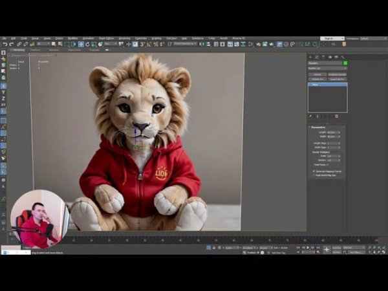
Task: Click the Mirror tool icon
Action: [x=202, y=44]
